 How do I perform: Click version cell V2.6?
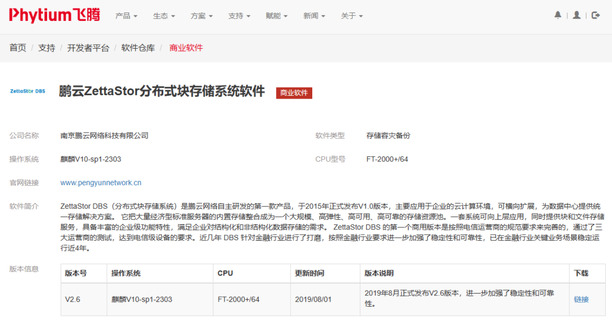tap(83, 299)
